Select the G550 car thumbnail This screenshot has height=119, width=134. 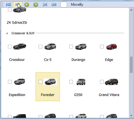[x=81, y=82]
